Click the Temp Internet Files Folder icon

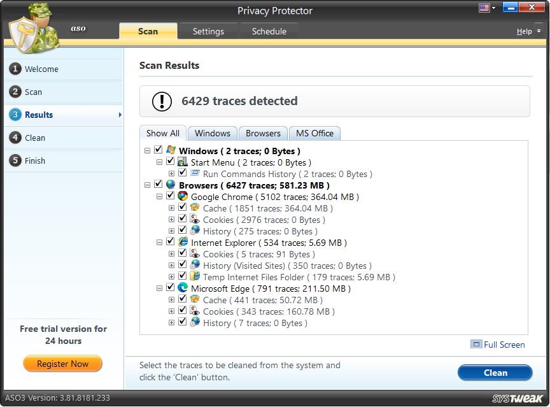pyautogui.click(x=195, y=276)
